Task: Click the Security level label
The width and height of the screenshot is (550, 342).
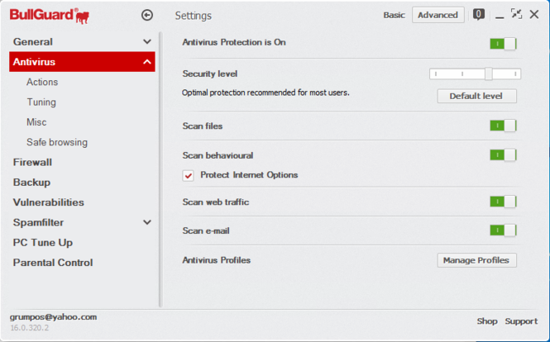Action: 210,74
